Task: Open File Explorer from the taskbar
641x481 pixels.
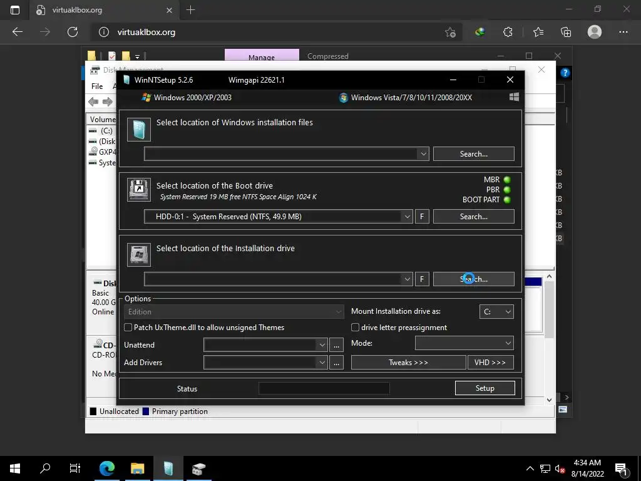Action: pos(137,468)
